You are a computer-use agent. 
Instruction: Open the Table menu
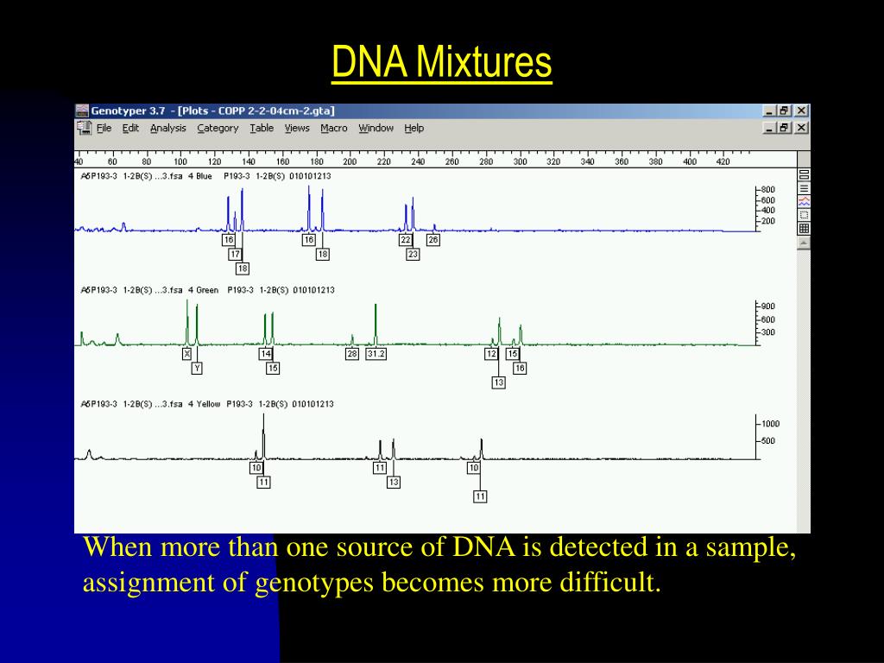pos(262,129)
